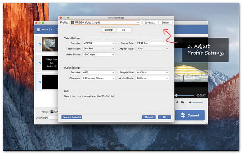
Task: Open the Frame Rate 29.97 fps dropdown
Action: point(152,43)
